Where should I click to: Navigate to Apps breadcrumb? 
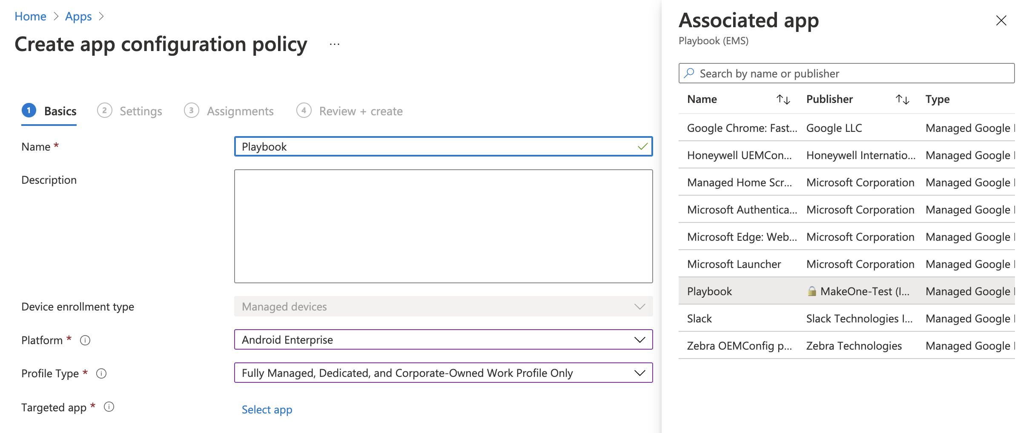pyautogui.click(x=78, y=16)
